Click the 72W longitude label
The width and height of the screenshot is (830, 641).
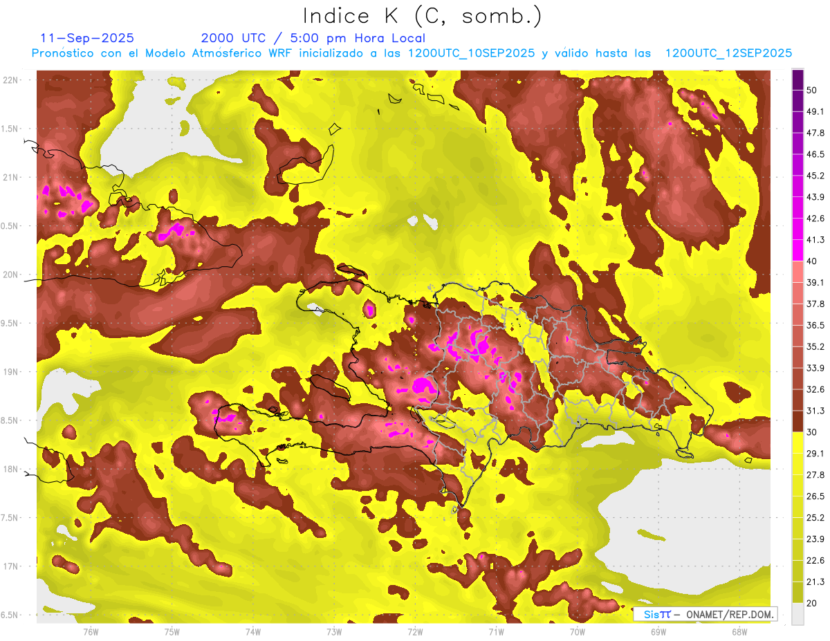415,631
